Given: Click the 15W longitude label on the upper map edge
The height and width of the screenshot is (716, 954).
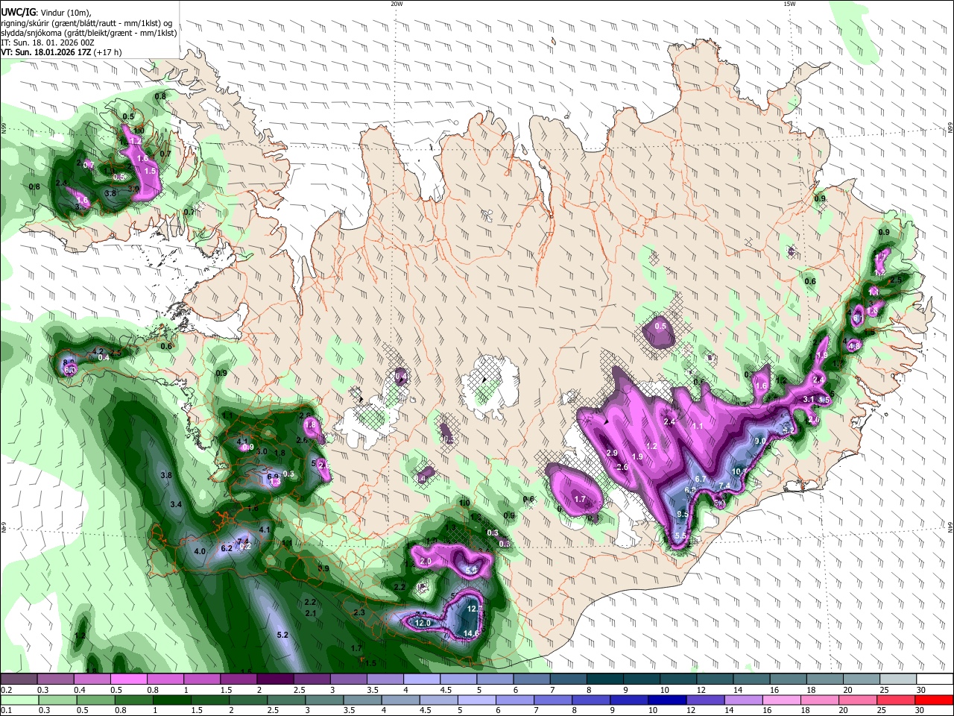Looking at the screenshot, I should [789, 4].
